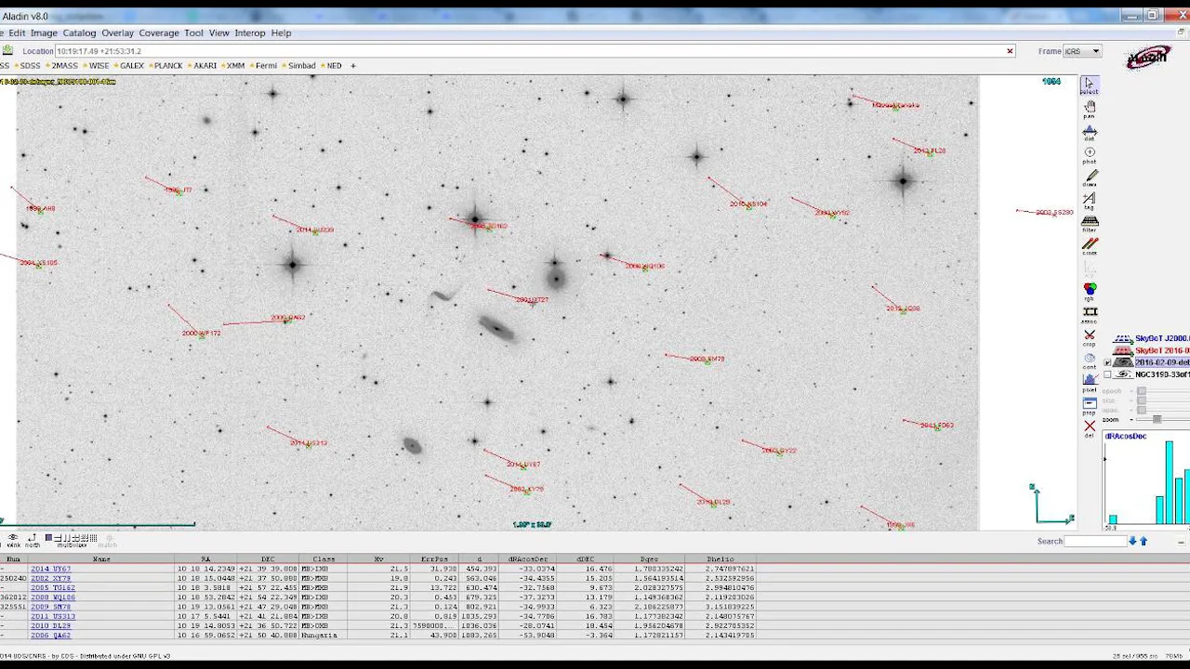Click the multiview layout selector

[71, 539]
